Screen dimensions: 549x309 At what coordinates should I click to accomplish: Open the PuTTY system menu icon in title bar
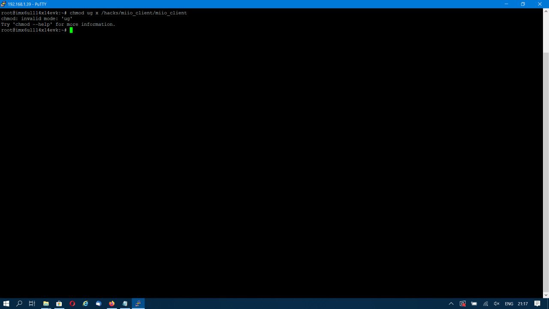point(3,4)
